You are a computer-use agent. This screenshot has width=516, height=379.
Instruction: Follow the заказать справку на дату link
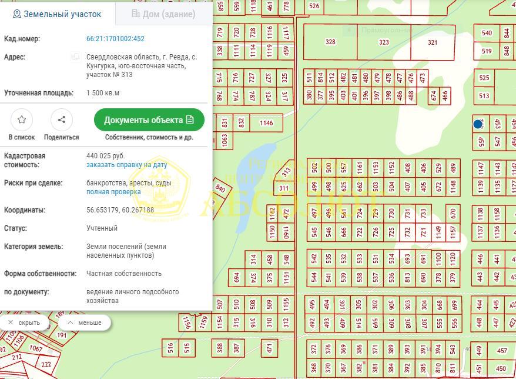click(127, 165)
